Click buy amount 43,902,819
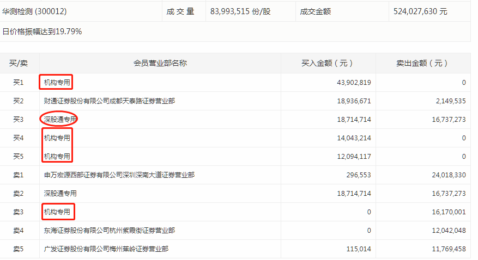The image size is (478, 260). pos(354,83)
